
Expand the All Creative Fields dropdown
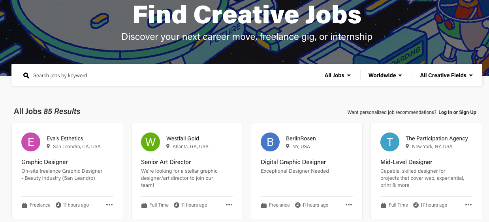(x=446, y=75)
